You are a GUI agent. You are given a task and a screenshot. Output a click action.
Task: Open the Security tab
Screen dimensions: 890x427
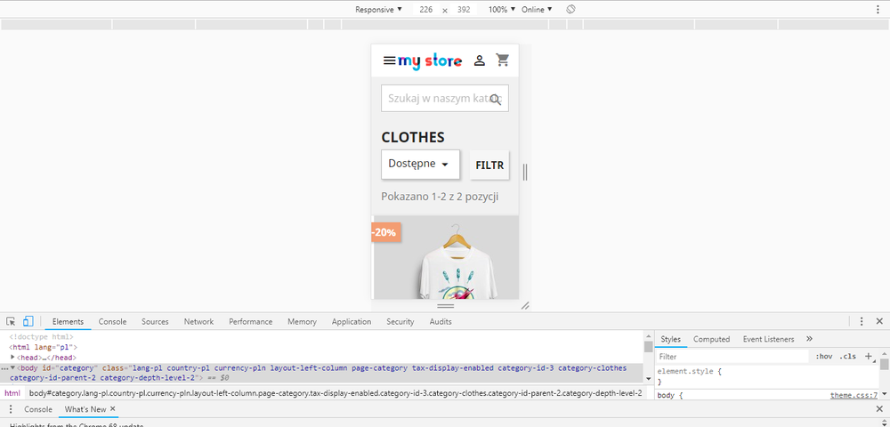(x=400, y=321)
